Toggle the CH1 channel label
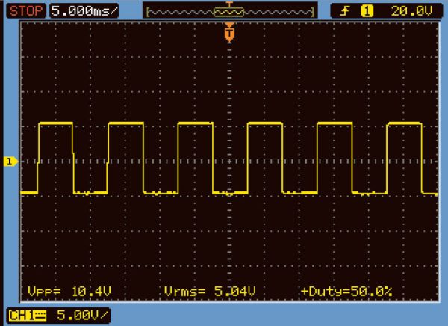 (x=19, y=315)
